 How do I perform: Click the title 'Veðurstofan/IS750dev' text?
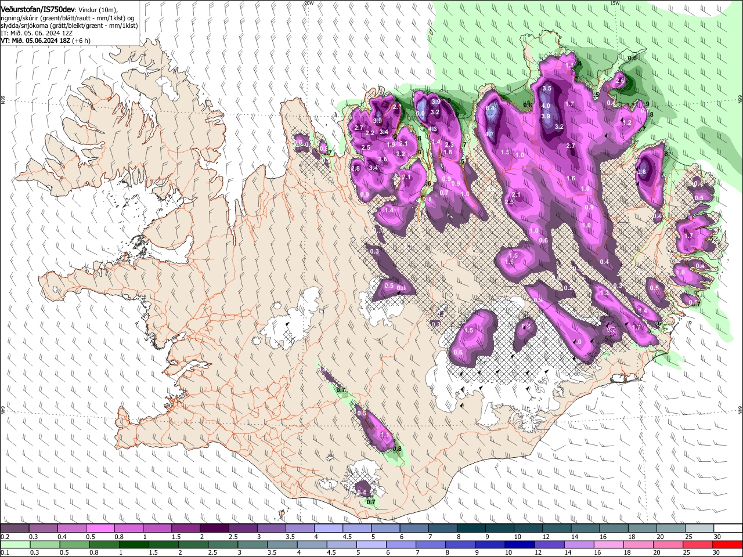tap(37, 10)
